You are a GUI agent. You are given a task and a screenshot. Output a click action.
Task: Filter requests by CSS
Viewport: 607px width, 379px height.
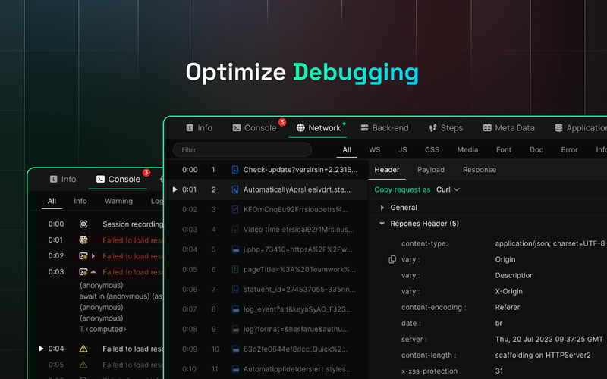[432, 149]
